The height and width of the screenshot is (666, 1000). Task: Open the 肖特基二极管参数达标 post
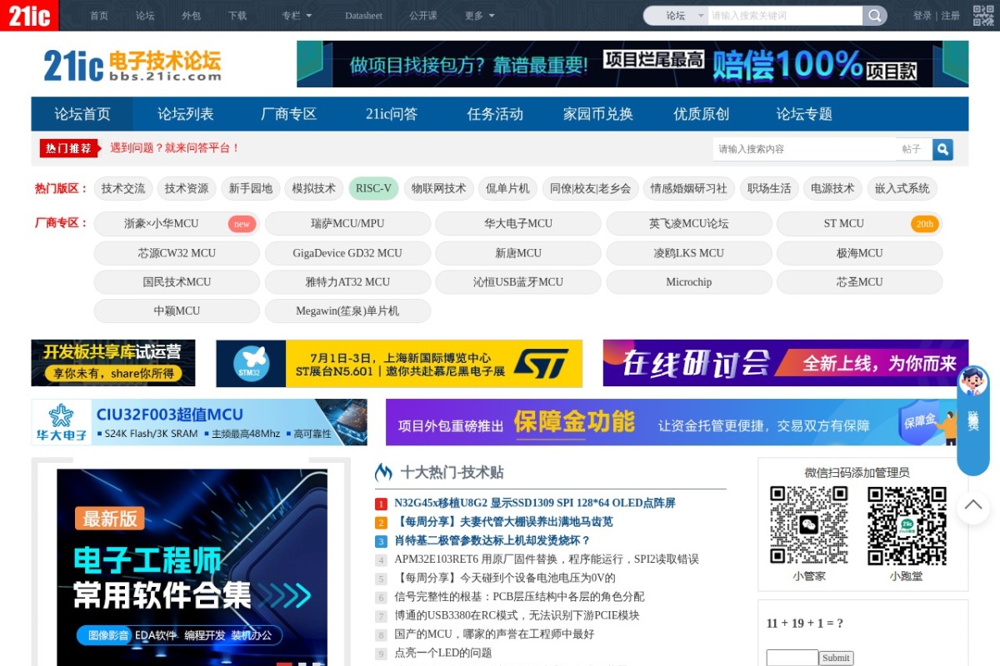coord(492,541)
